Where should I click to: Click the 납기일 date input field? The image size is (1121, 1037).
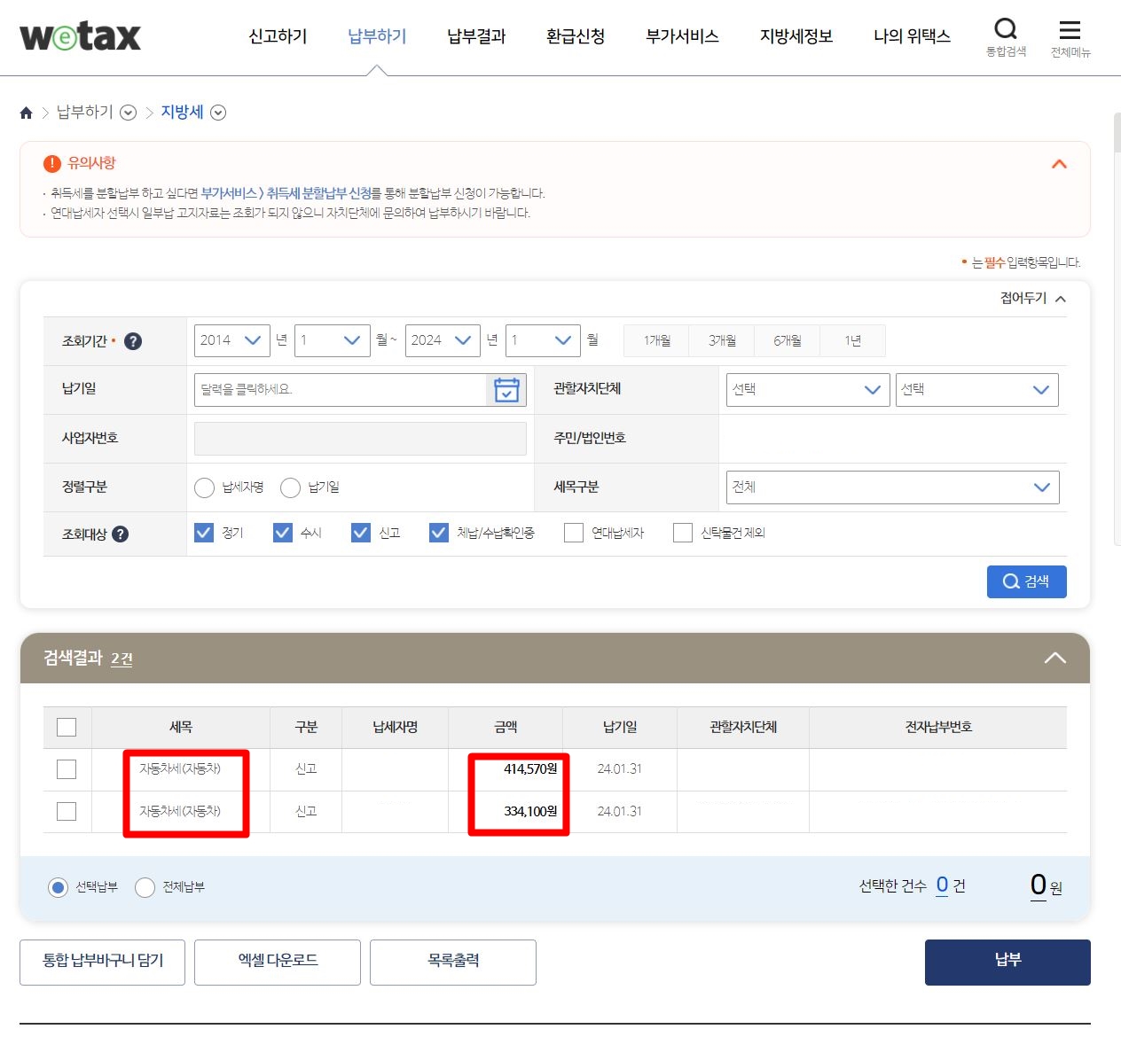click(x=341, y=390)
